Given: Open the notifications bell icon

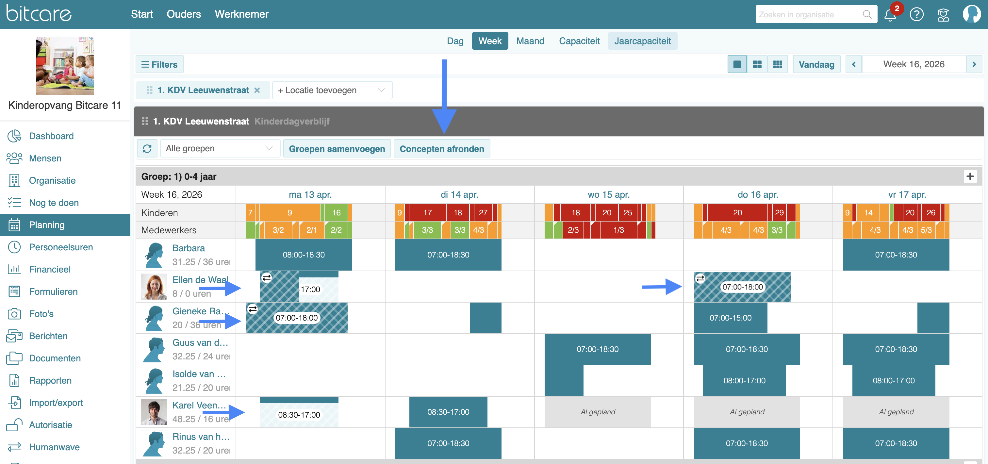Looking at the screenshot, I should coord(890,15).
